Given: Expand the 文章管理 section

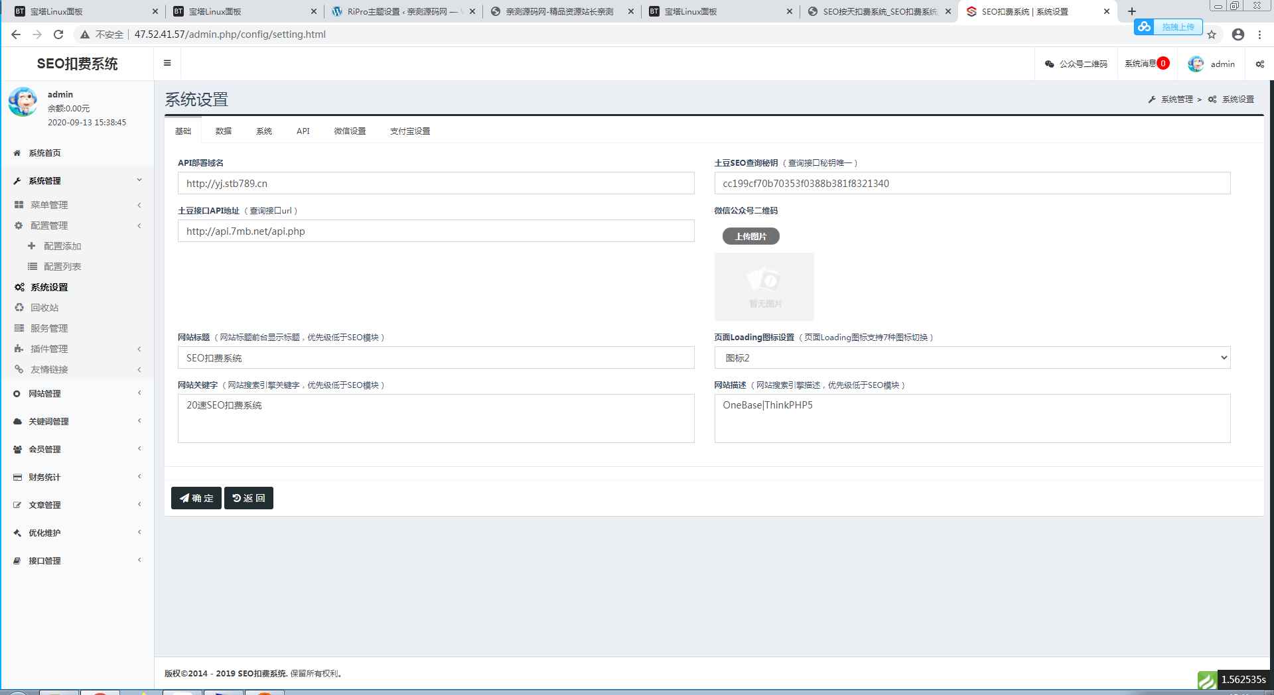Looking at the screenshot, I should (x=77, y=505).
